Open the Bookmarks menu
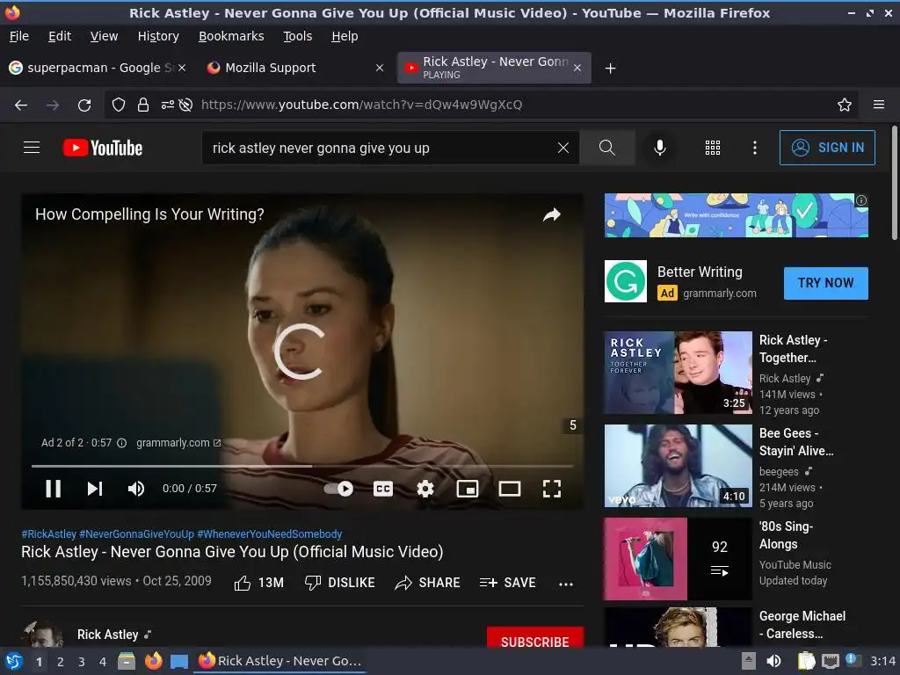The height and width of the screenshot is (675, 900). 231,36
